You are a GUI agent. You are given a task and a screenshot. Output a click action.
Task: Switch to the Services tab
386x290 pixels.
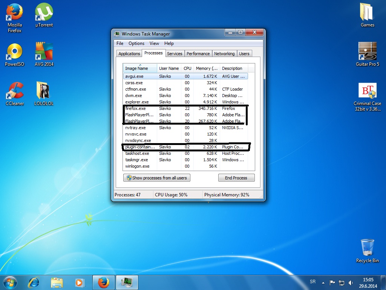click(175, 54)
